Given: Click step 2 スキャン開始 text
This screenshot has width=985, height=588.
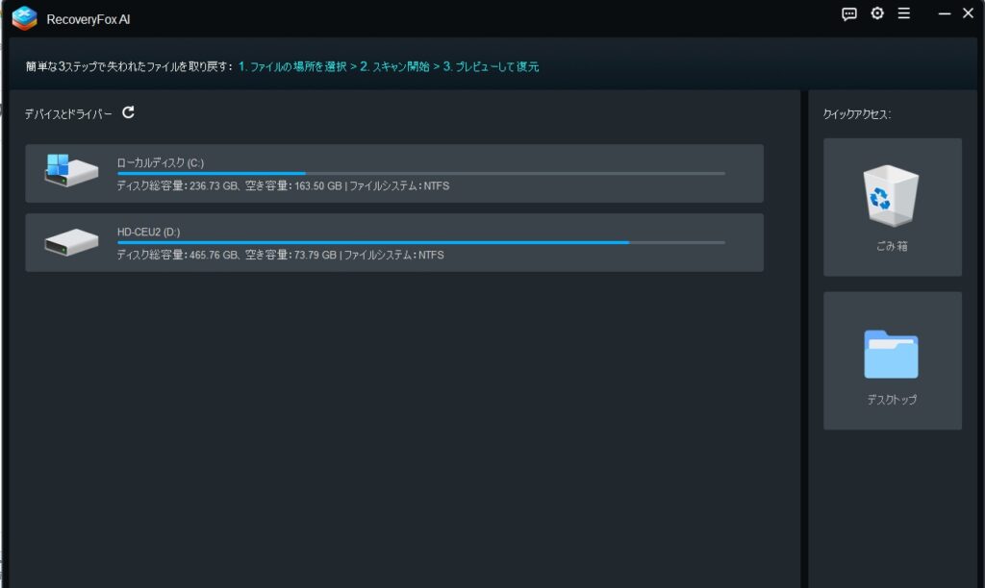Looking at the screenshot, I should (394, 67).
